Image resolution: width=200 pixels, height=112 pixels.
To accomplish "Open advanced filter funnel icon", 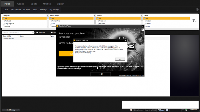I will point(194,21).
